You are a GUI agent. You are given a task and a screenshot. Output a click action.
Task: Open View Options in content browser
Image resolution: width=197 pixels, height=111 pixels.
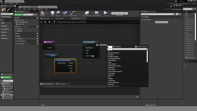tap(151, 105)
